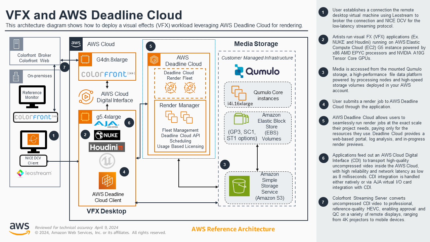The height and width of the screenshot is (242, 430).
Task: Click the AWS Deadline Cloud service icon
Action: click(154, 59)
